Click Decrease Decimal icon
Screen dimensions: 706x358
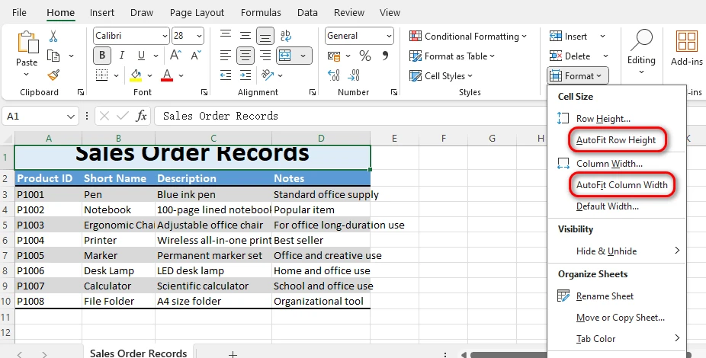tap(354, 75)
